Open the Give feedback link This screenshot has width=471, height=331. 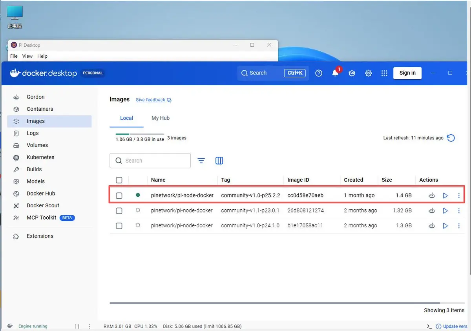[x=153, y=100]
